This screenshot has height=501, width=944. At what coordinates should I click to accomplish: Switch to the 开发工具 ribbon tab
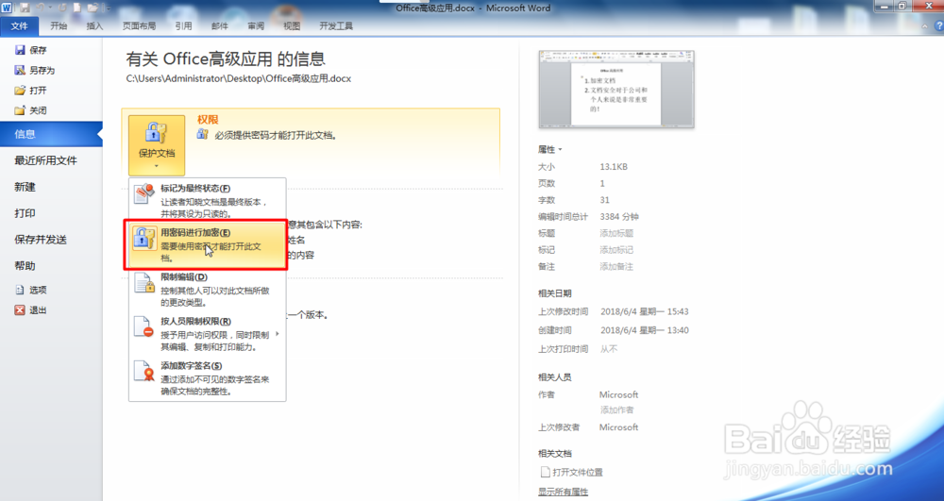point(336,25)
